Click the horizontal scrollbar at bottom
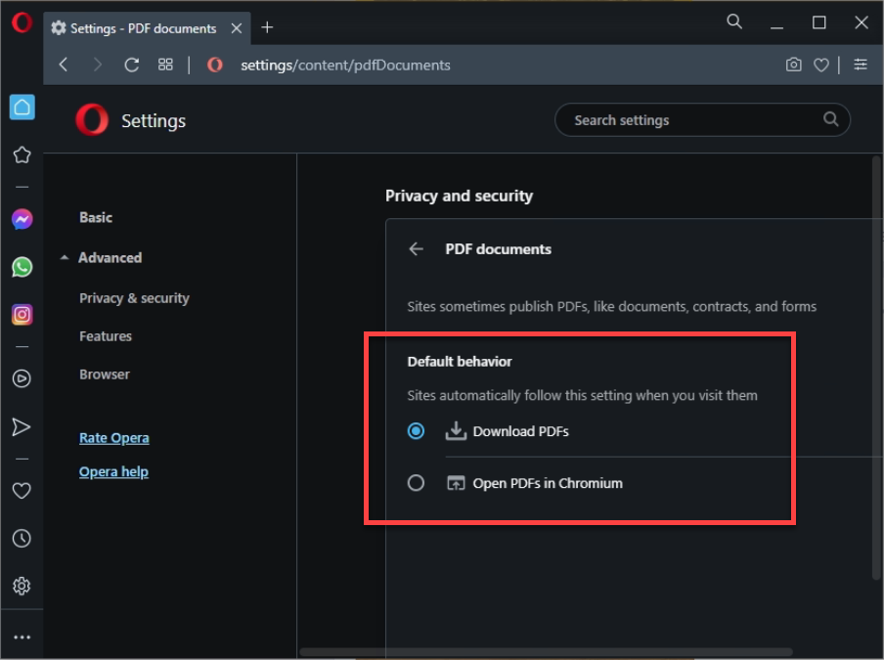 548,652
